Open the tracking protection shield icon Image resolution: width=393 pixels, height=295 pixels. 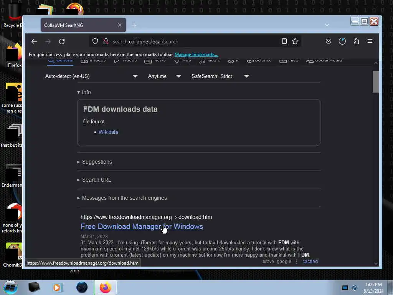(x=95, y=41)
